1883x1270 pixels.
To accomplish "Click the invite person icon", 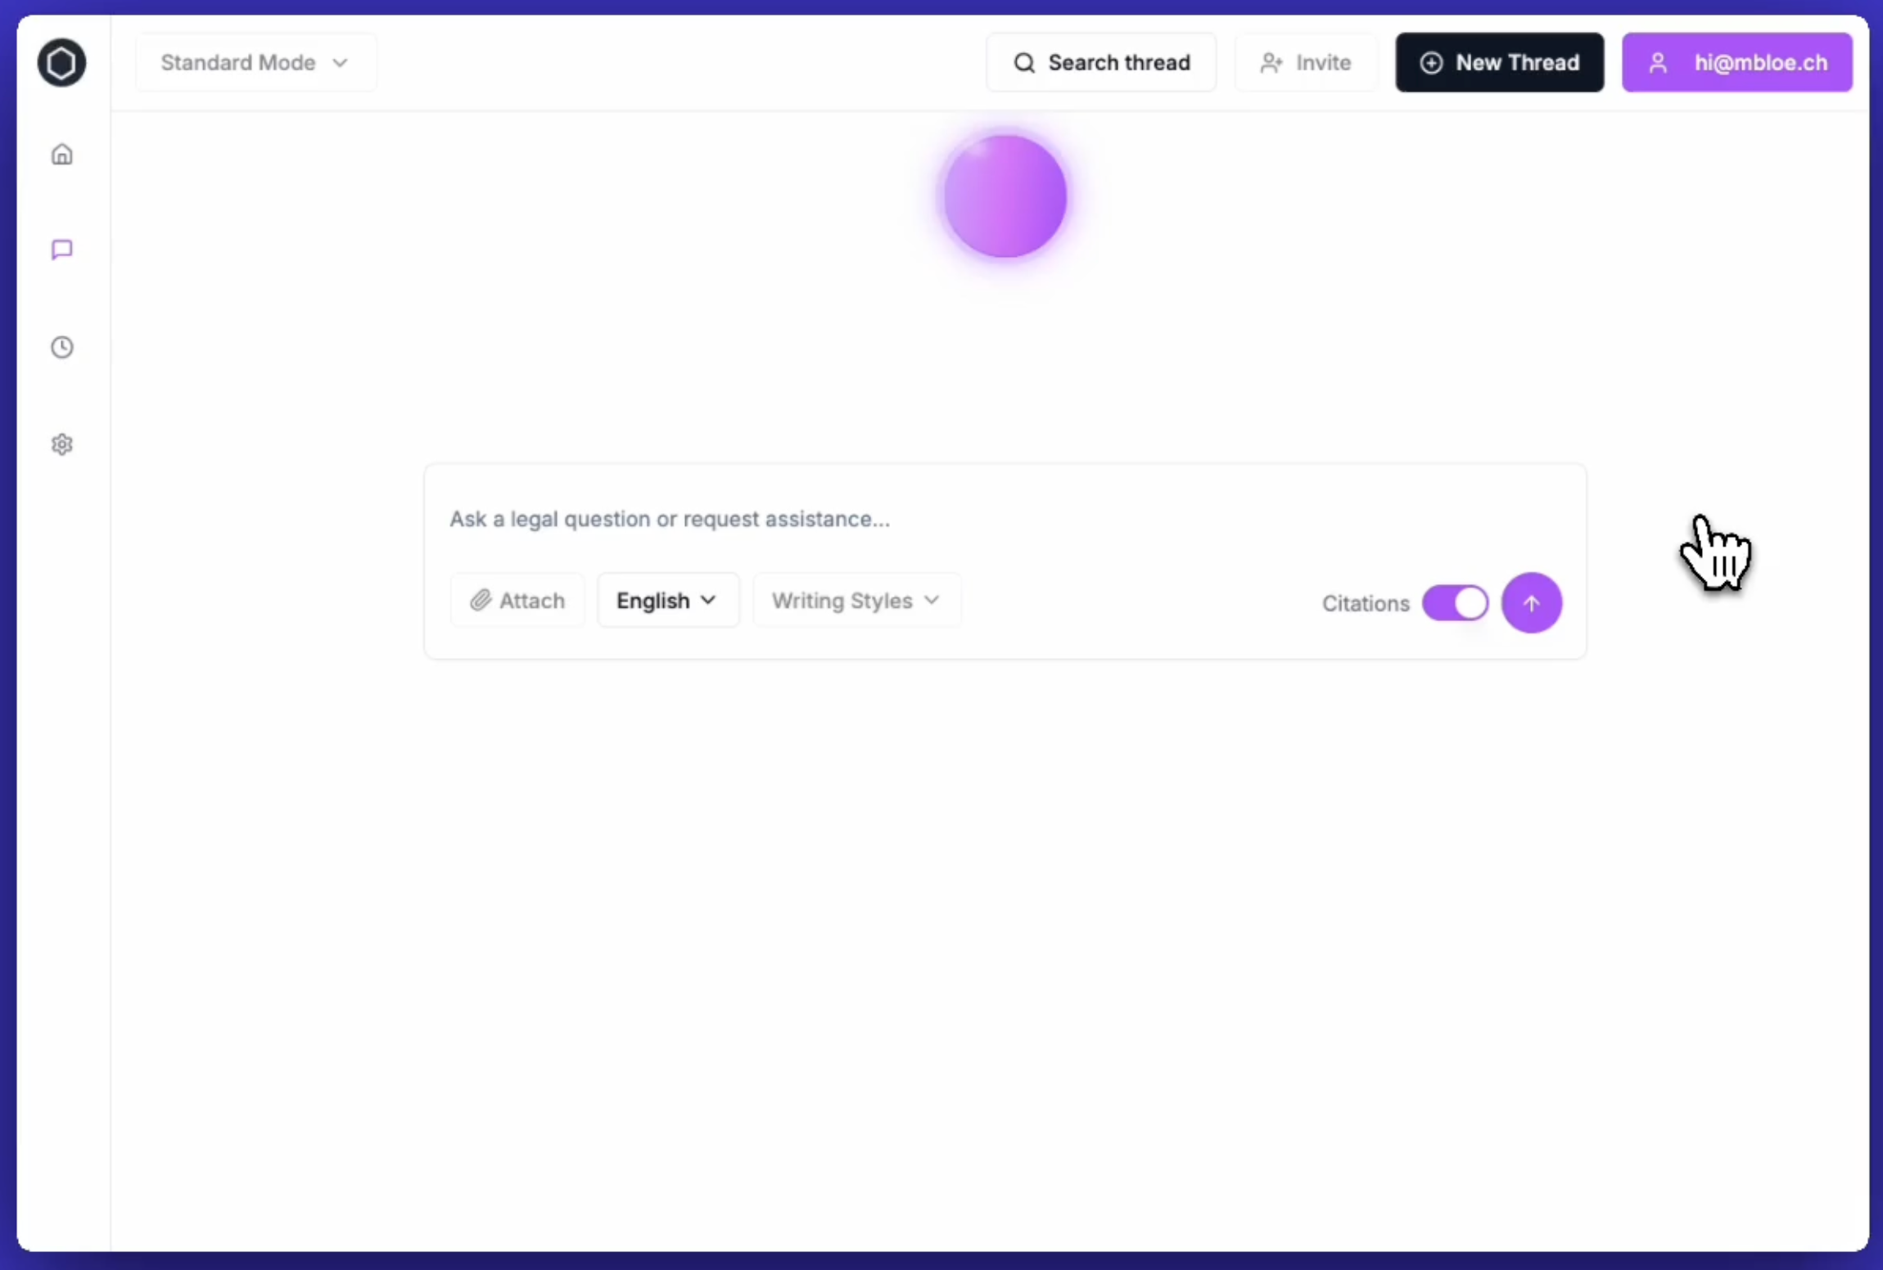I will click(1270, 62).
